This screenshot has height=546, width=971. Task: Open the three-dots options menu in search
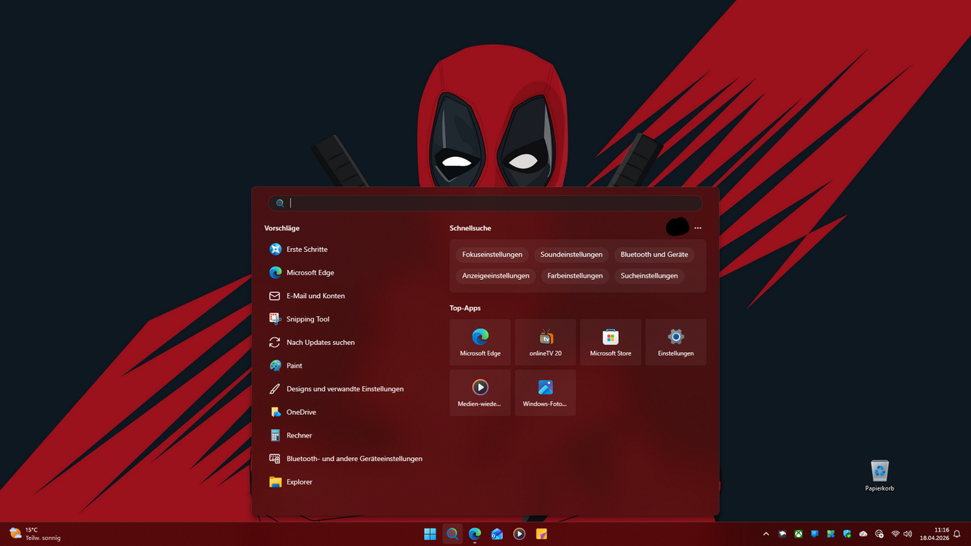698,227
